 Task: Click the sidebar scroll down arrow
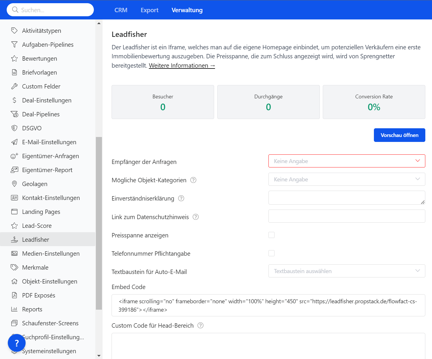click(x=99, y=356)
